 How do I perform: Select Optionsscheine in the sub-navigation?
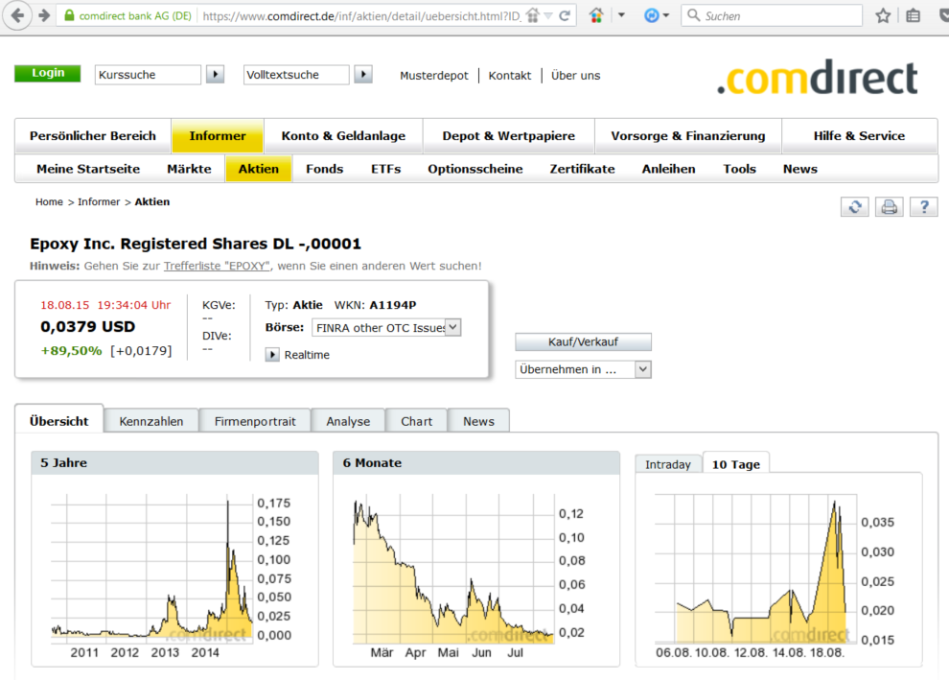pos(475,169)
